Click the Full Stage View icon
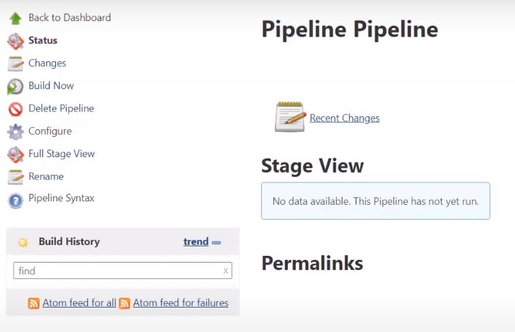Screen dimensions: 515x332 click(x=15, y=154)
